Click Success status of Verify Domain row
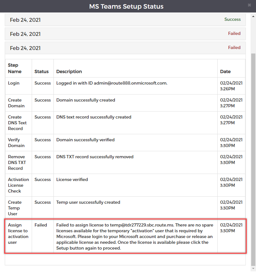Image resolution: width=256 pixels, height=272 pixels. click(x=43, y=140)
